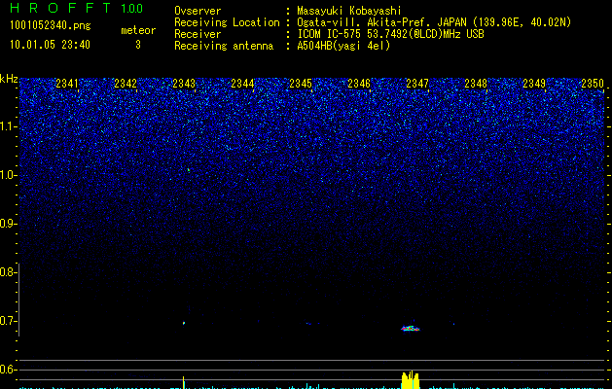This screenshot has width=612, height=389.
Task: Click time marker 2344
Action: click(x=242, y=84)
